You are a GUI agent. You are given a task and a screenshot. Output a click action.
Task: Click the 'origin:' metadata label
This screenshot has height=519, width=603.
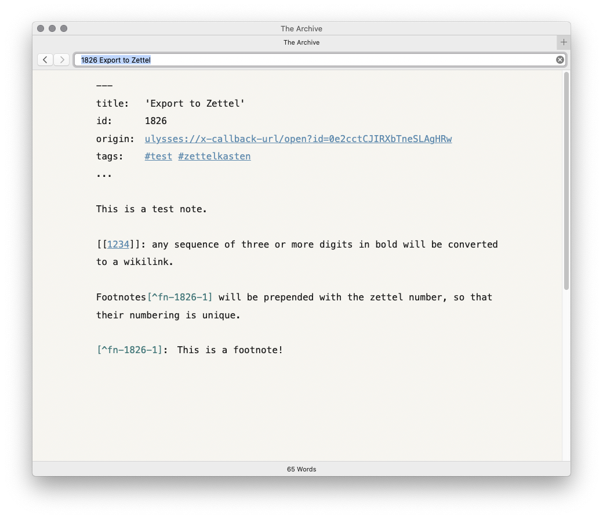pyautogui.click(x=115, y=139)
